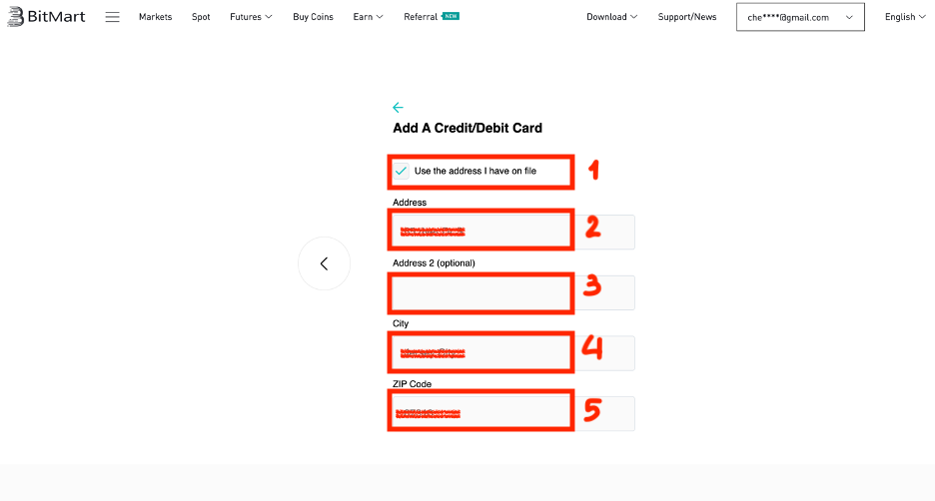Open the account email dropdown
Viewport: 935px width, 501px height.
[x=799, y=17]
